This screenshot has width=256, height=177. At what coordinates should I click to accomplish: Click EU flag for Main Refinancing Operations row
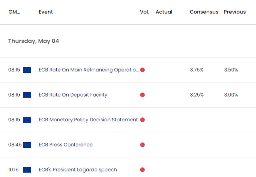coord(27,70)
